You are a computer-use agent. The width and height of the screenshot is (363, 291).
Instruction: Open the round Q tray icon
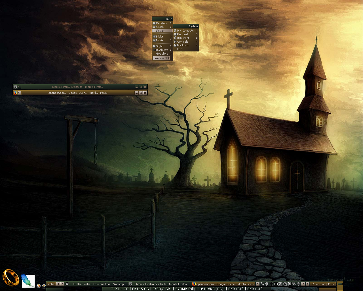(x=285, y=284)
